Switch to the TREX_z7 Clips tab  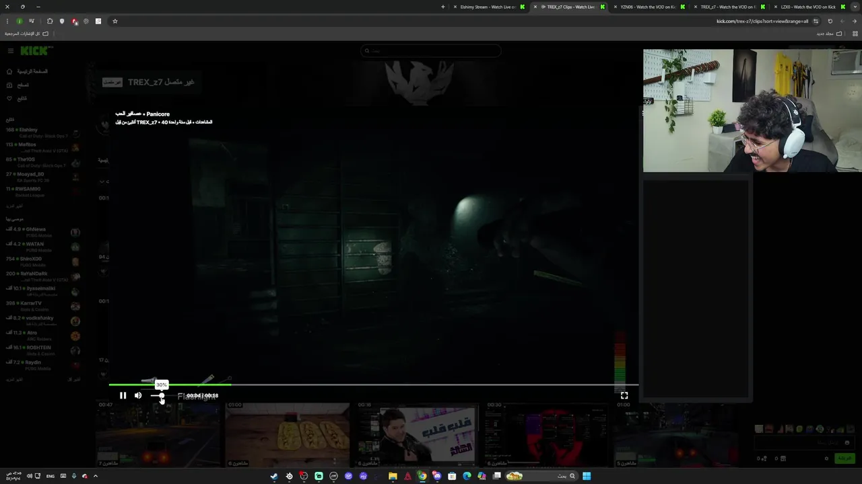point(571,7)
